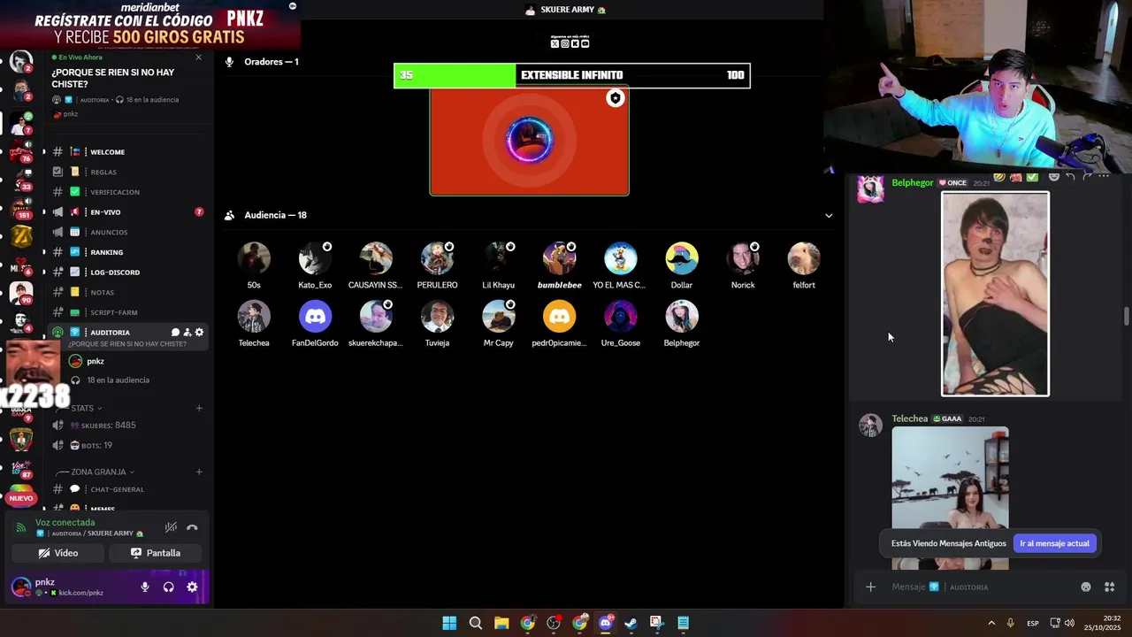Open File Explorer from taskbar
Screen dimensions: 1132x637
501,623
